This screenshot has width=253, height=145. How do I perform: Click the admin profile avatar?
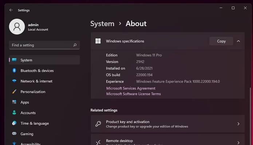[17, 27]
